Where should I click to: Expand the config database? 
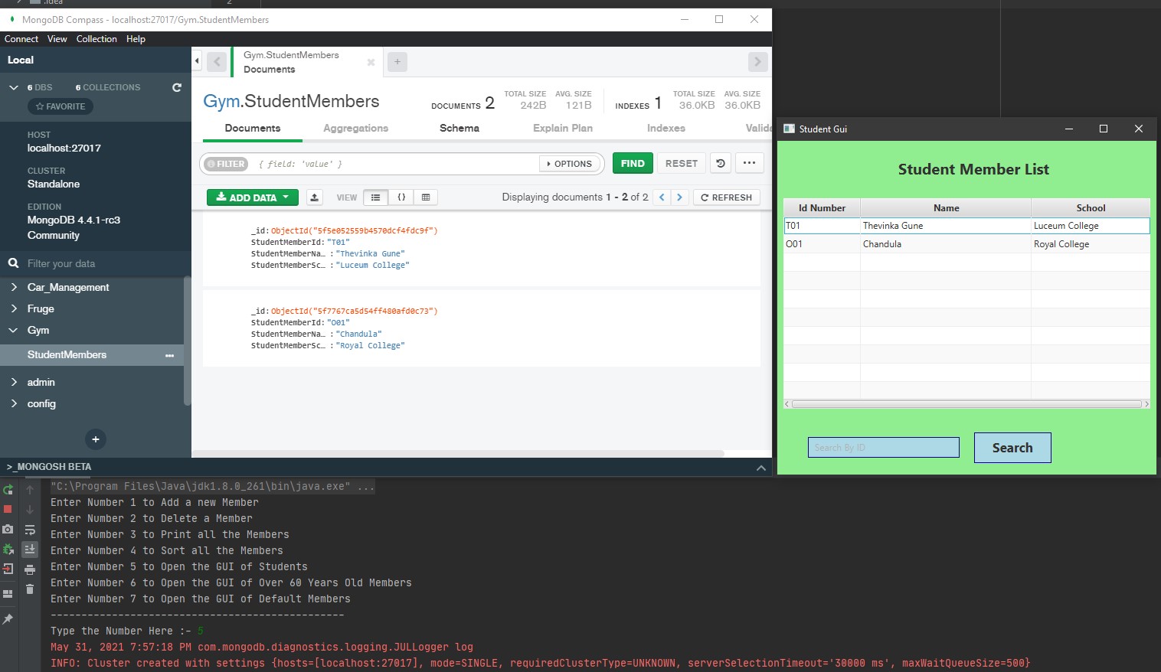[x=14, y=403]
